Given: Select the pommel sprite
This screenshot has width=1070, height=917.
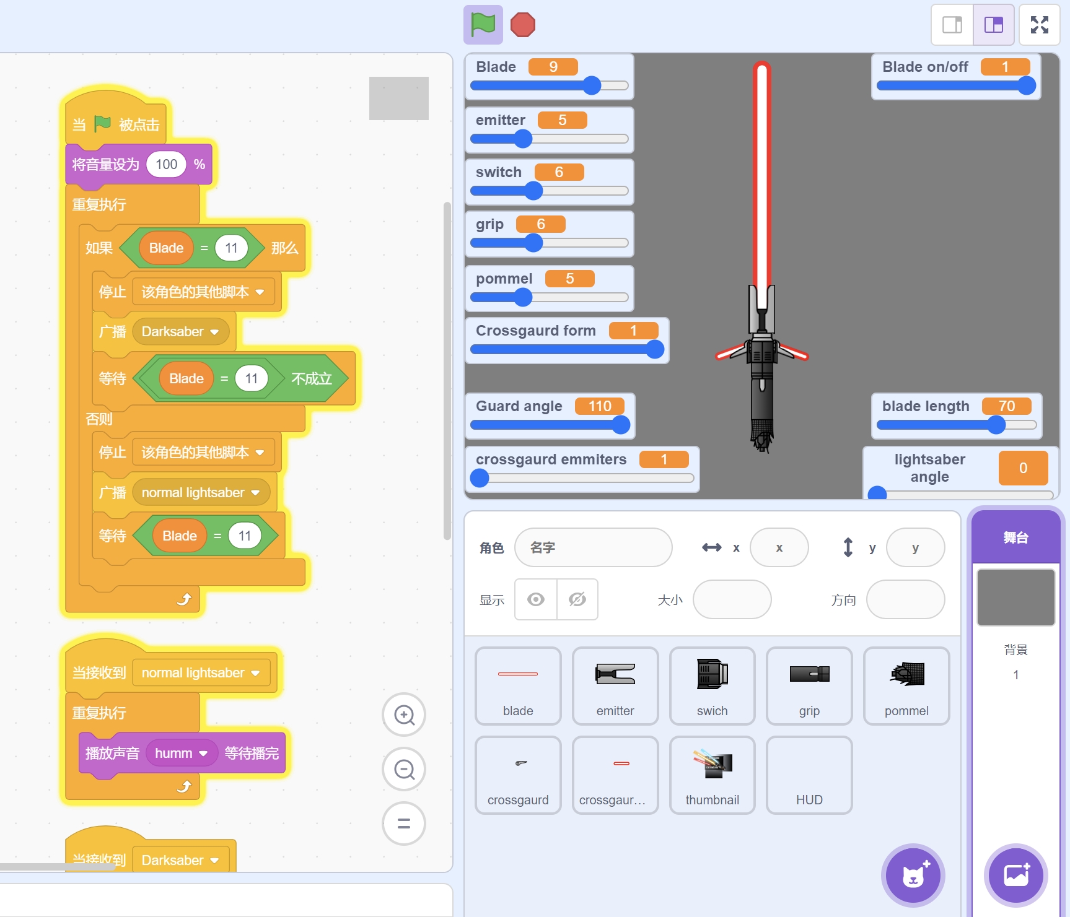Looking at the screenshot, I should click(906, 686).
